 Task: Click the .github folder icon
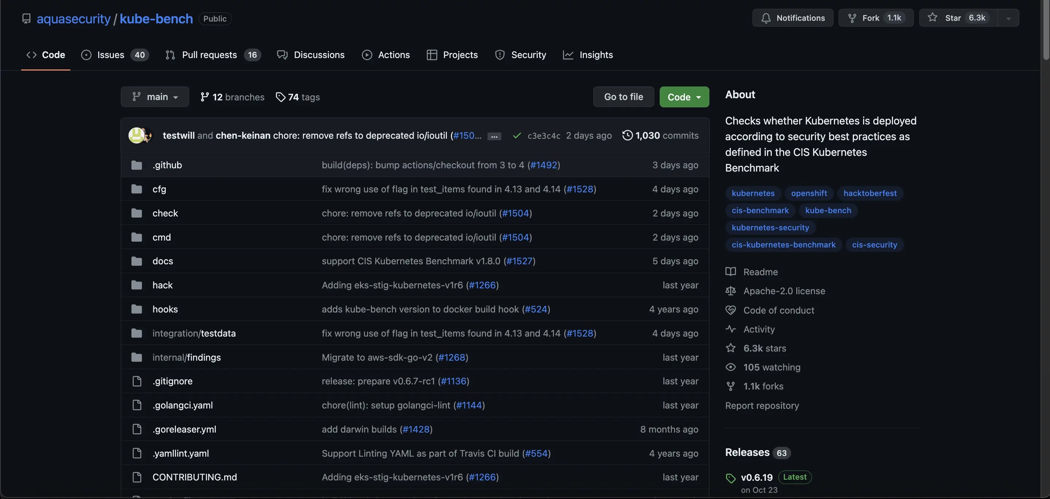pos(137,165)
